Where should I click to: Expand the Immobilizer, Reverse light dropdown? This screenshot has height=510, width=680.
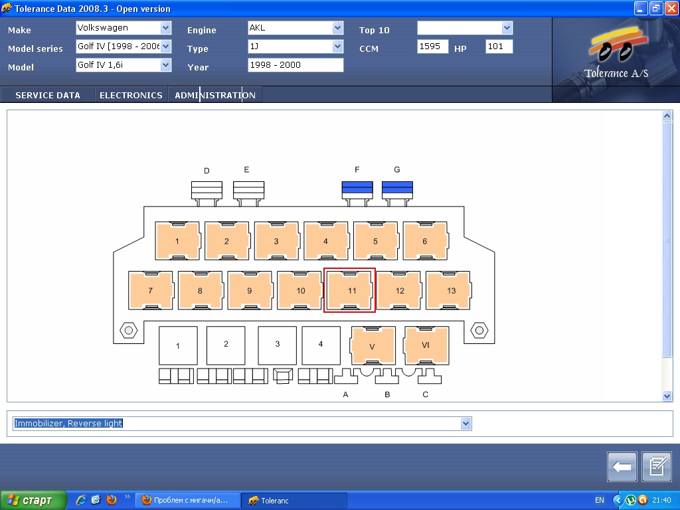[466, 424]
